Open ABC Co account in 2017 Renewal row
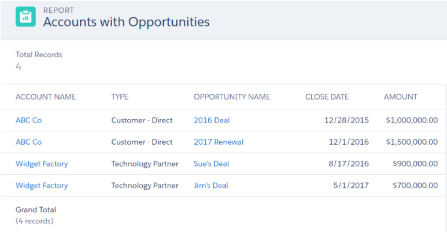The image size is (447, 232). 28,142
